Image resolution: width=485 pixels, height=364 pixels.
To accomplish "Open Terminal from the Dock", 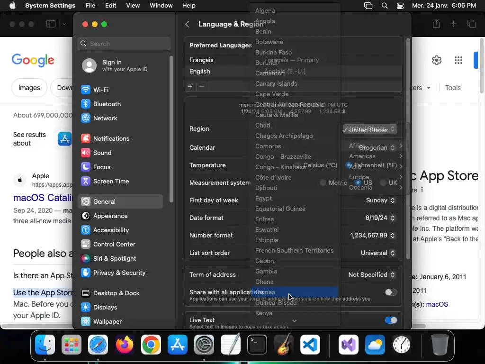I will coord(257,345).
